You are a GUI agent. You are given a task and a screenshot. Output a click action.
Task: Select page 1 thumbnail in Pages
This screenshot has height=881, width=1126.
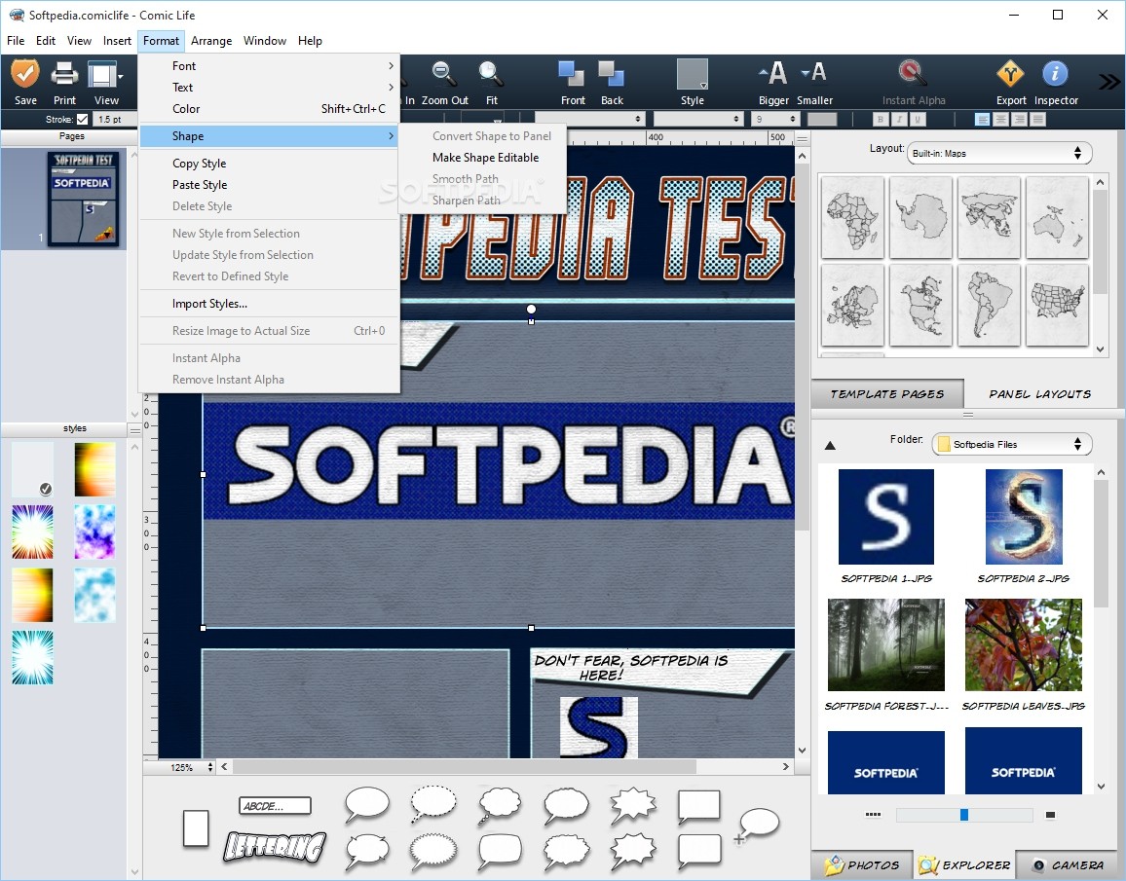(x=84, y=199)
